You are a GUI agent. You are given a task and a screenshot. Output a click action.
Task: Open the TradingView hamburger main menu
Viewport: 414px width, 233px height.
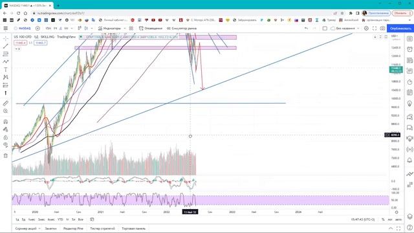coord(6,28)
